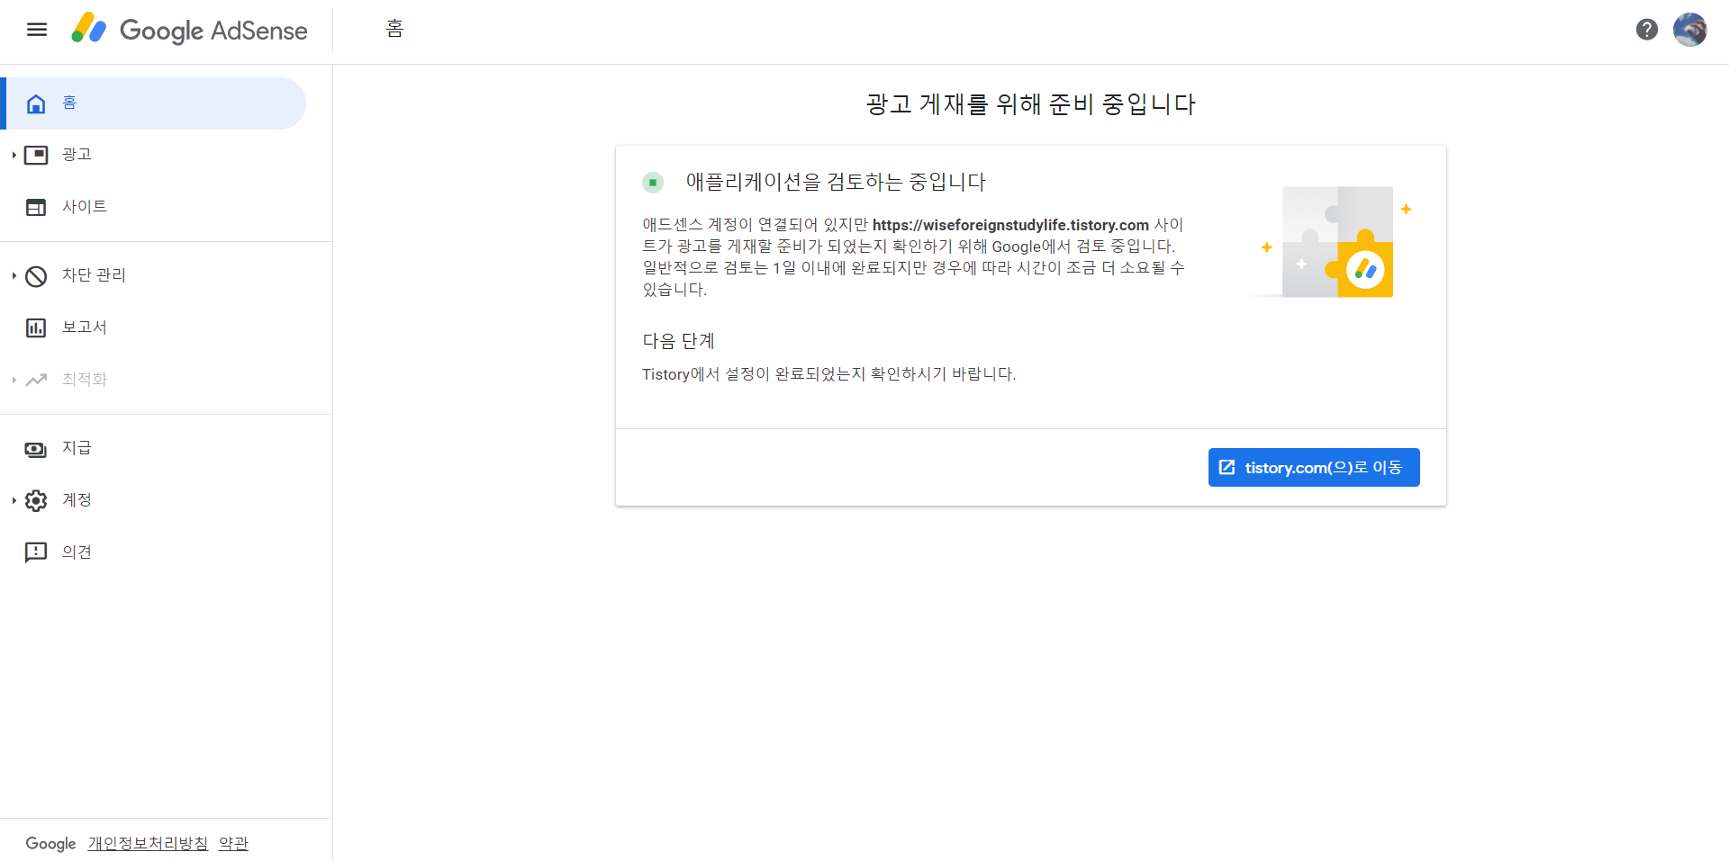Open the 약관 terms link

(x=233, y=844)
